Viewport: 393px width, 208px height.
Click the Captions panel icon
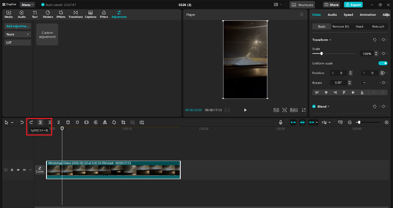click(91, 14)
